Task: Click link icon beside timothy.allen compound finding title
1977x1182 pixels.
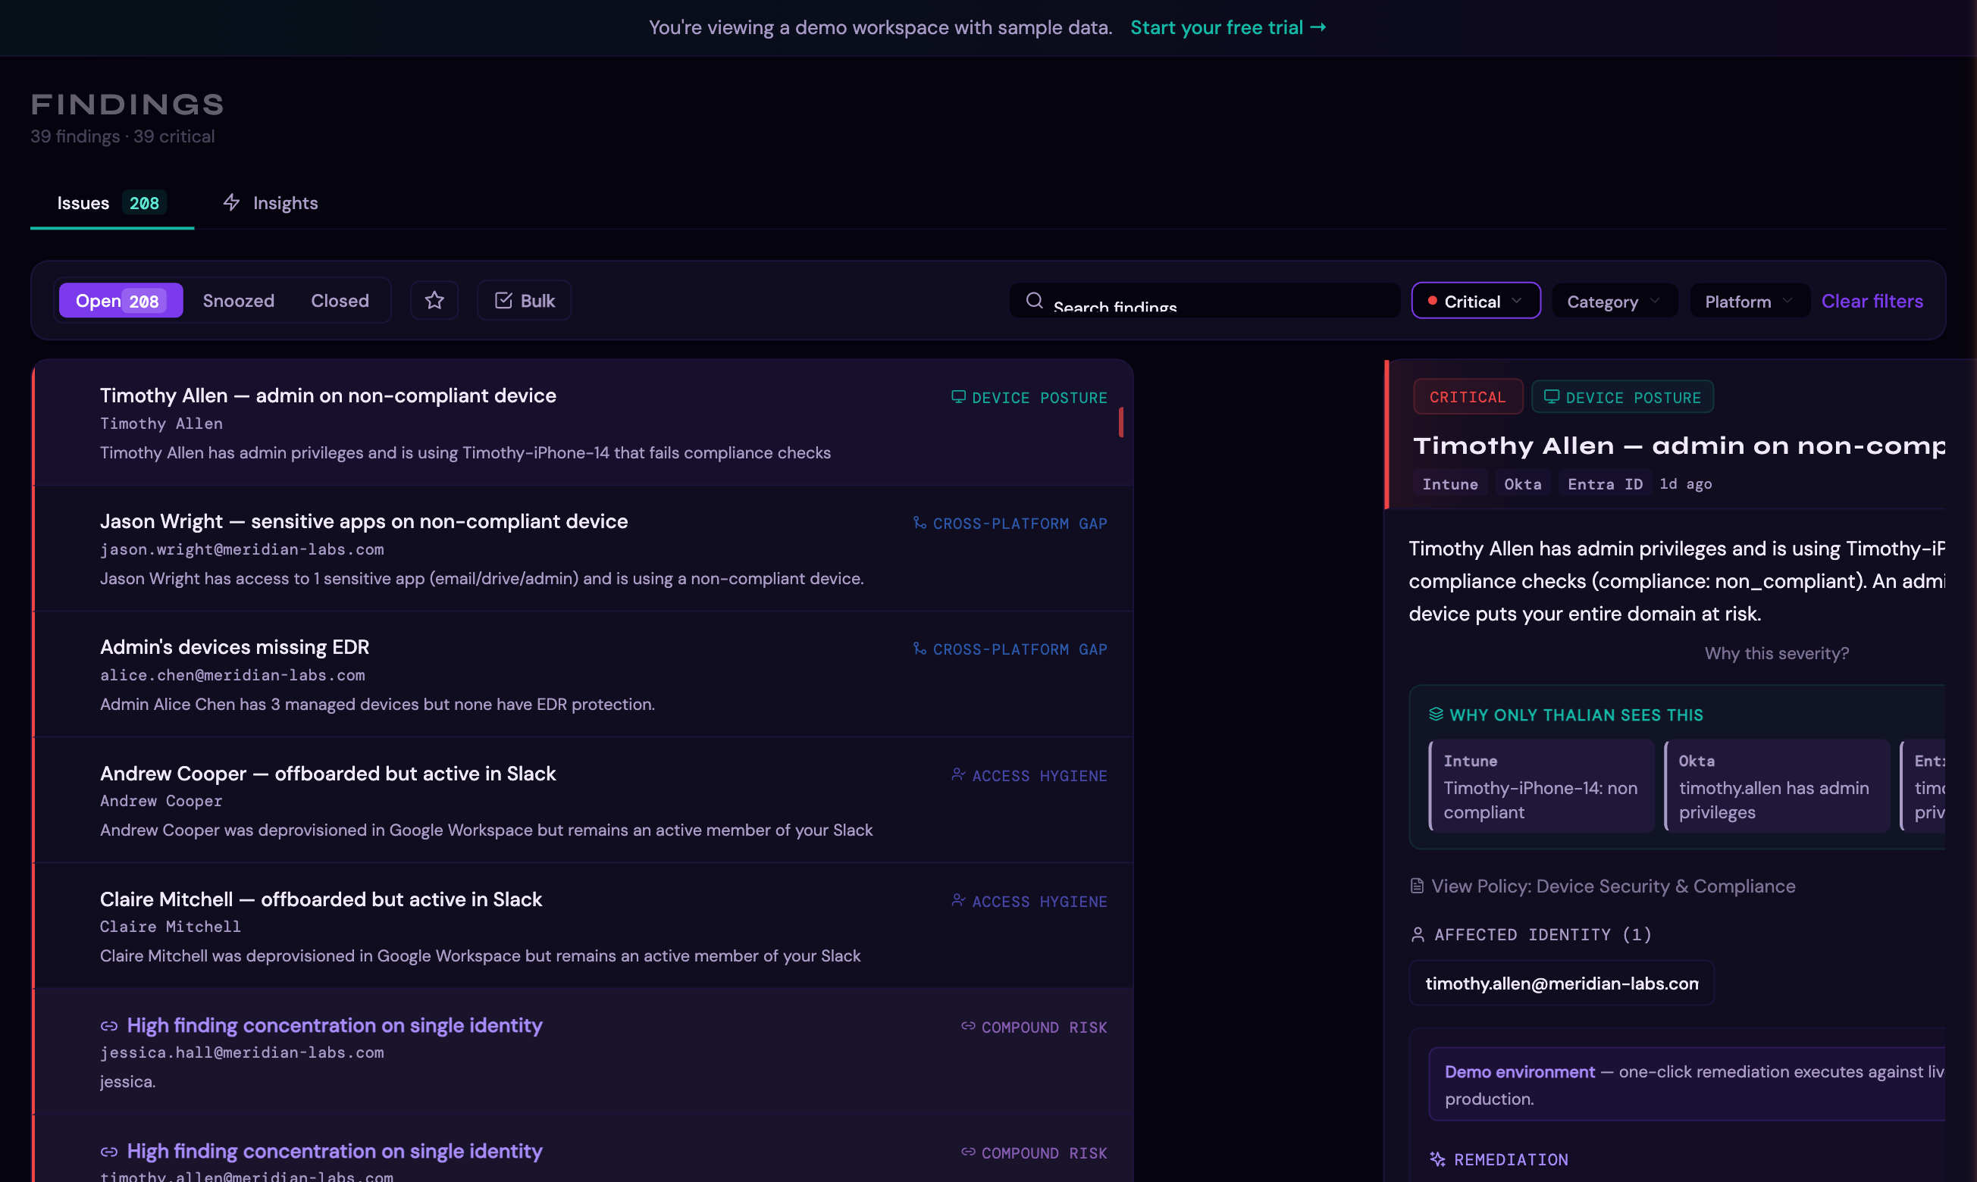Action: tap(109, 1152)
